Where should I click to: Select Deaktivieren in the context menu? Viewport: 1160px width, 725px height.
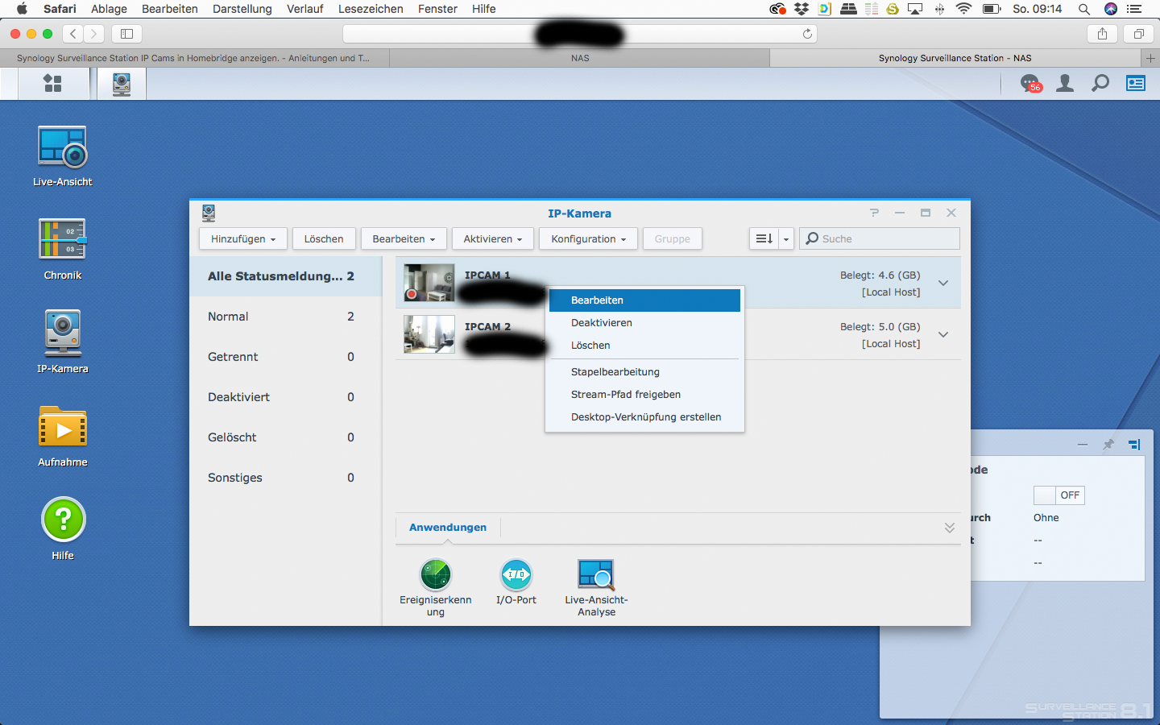point(602,323)
